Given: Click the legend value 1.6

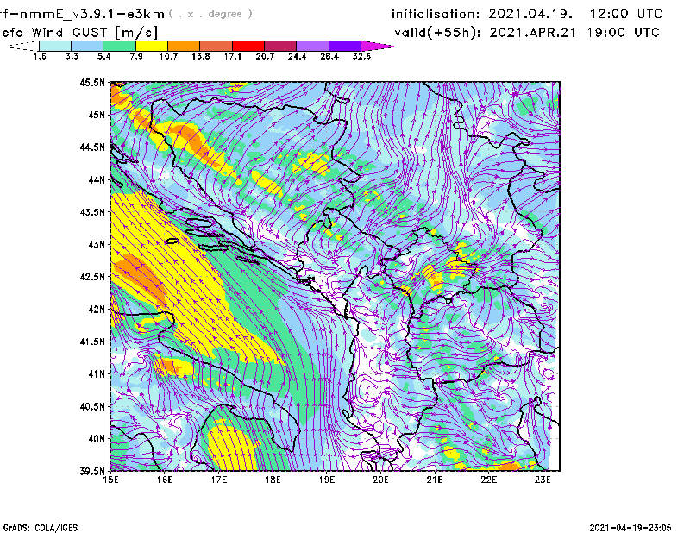Looking at the screenshot, I should (x=40, y=56).
